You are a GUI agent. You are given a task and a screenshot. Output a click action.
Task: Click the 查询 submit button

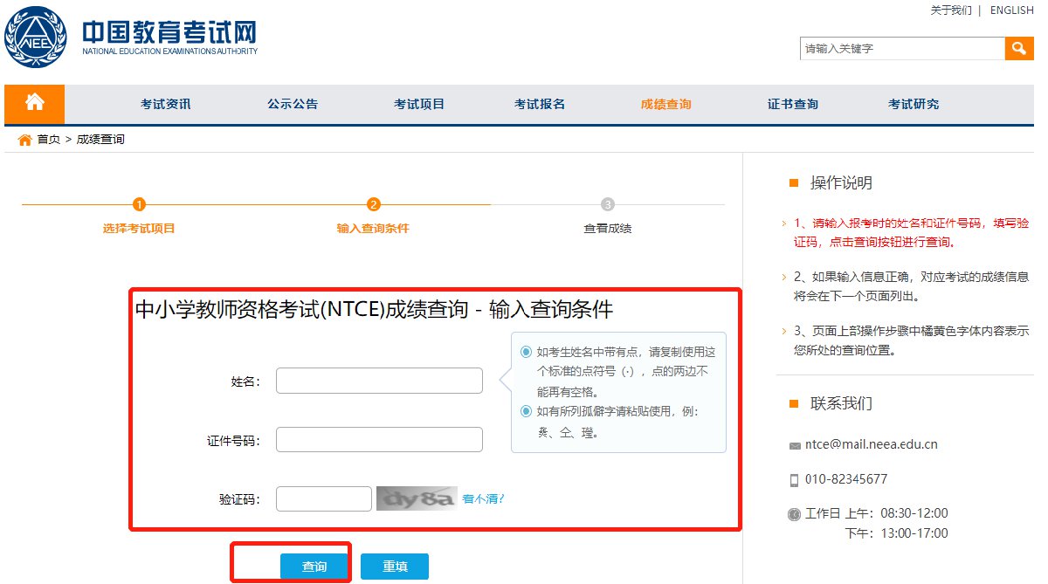[x=314, y=567]
